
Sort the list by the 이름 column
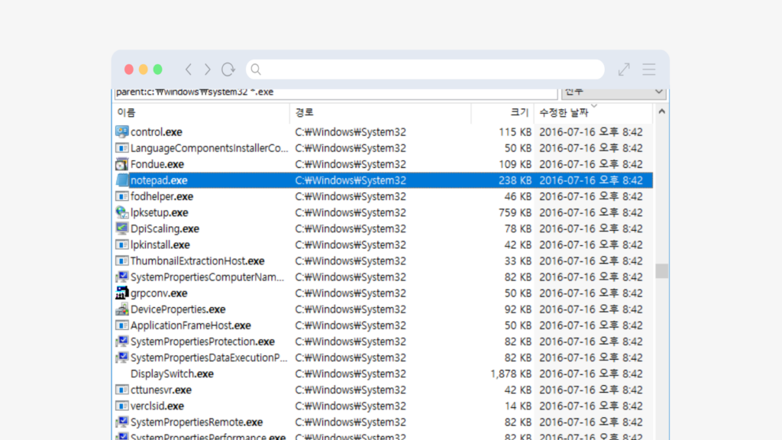(x=127, y=112)
